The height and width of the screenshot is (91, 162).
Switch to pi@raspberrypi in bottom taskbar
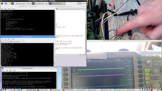click(56, 90)
